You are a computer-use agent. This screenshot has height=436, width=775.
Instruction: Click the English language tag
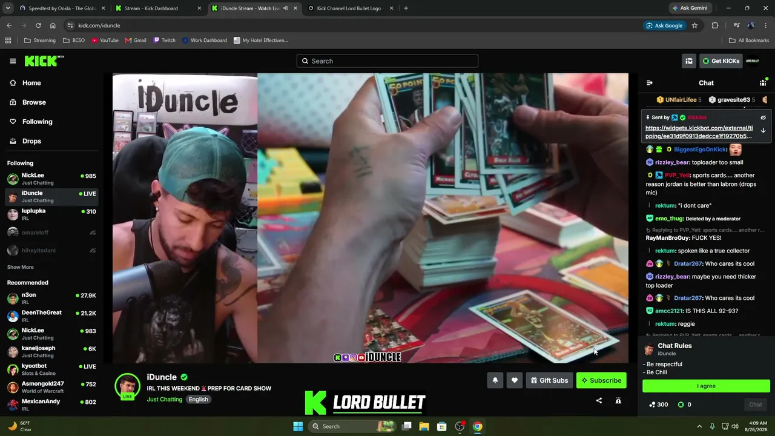(x=198, y=400)
